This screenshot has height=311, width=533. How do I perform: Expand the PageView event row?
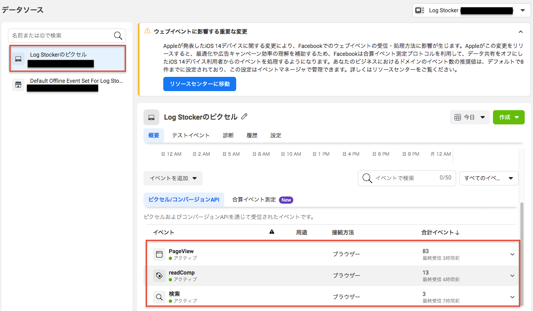(x=512, y=254)
